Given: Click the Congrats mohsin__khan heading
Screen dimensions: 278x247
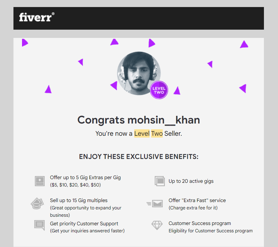Looking at the screenshot, I should (x=139, y=120).
